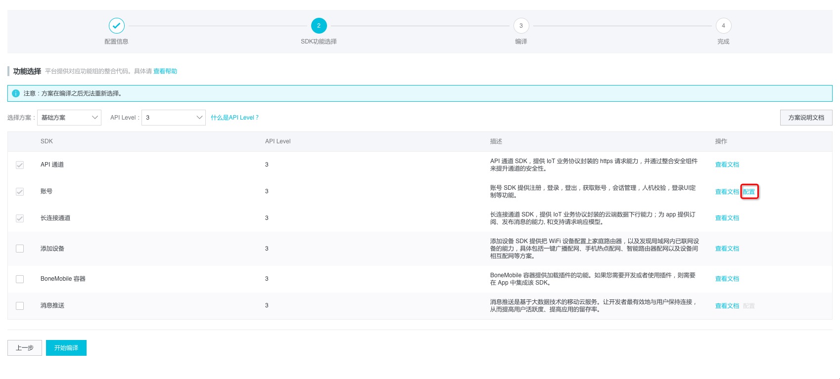Click the BoneMobile 容器 description text
840x379 pixels.
tap(593, 279)
